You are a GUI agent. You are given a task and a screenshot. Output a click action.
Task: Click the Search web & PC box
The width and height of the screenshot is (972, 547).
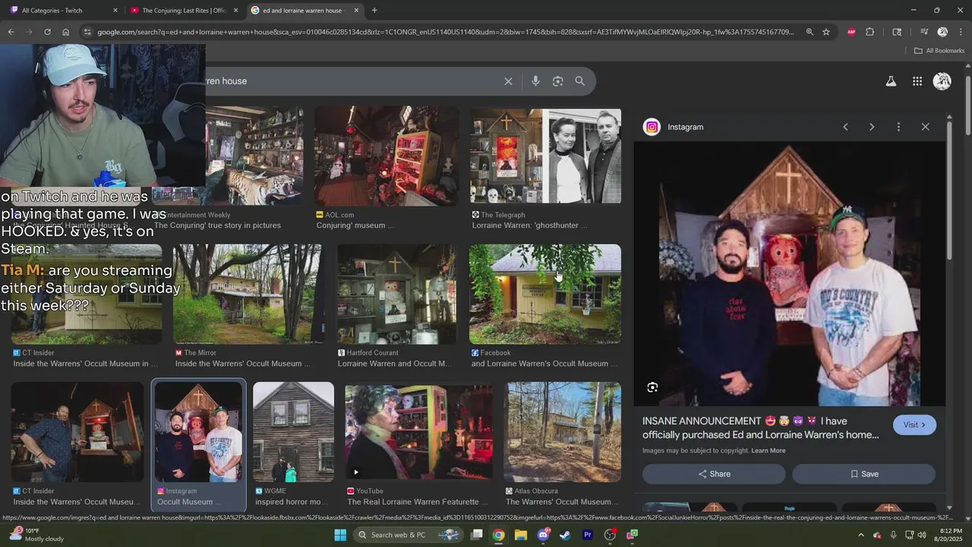pyautogui.click(x=409, y=535)
